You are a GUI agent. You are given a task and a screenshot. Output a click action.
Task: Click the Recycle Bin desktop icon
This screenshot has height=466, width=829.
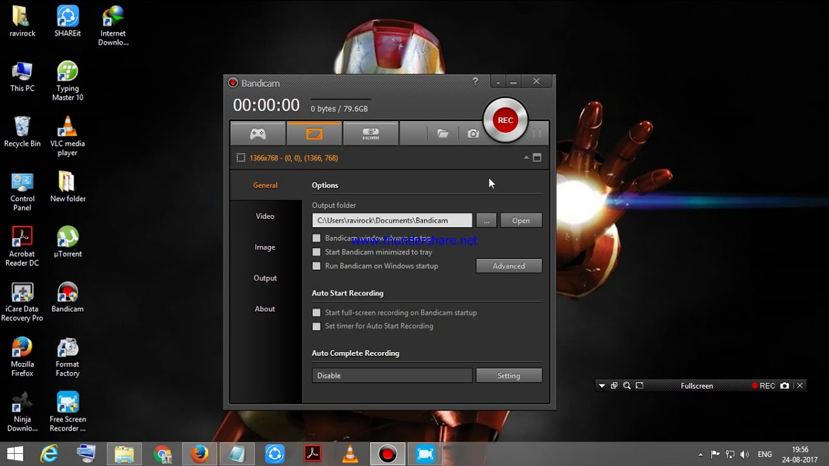(22, 132)
